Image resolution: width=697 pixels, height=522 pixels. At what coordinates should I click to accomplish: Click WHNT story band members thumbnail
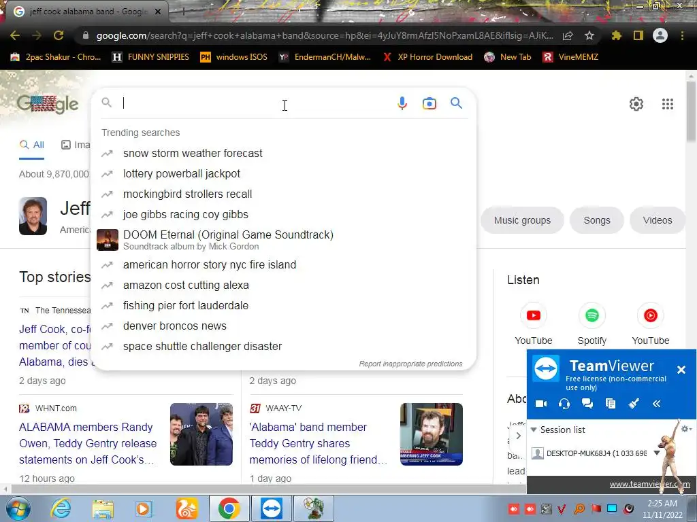201,434
